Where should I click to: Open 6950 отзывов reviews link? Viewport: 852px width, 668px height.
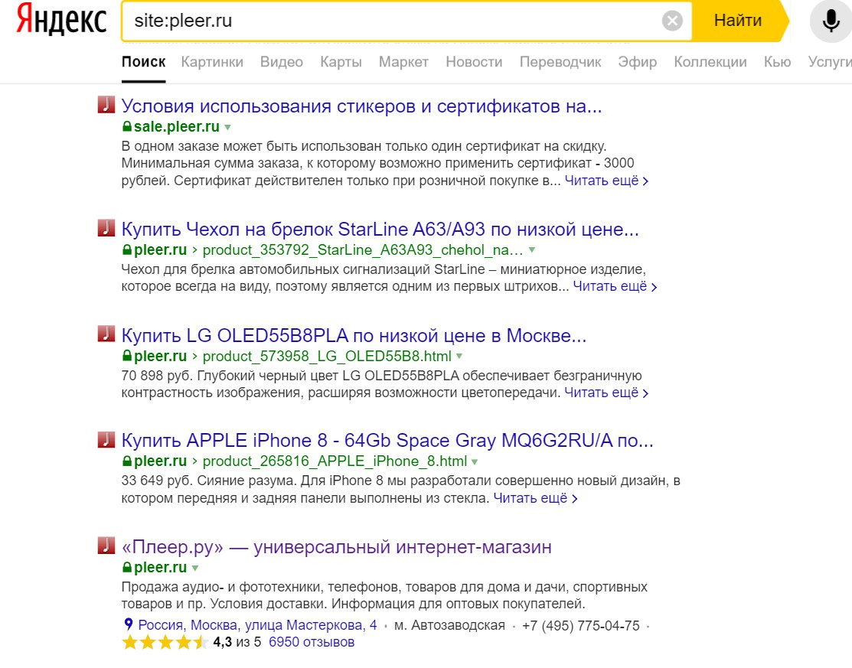pyautogui.click(x=312, y=642)
